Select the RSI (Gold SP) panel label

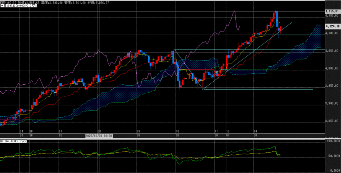(11, 141)
